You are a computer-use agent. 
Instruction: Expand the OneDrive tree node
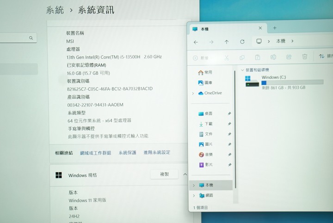pyautogui.click(x=193, y=93)
